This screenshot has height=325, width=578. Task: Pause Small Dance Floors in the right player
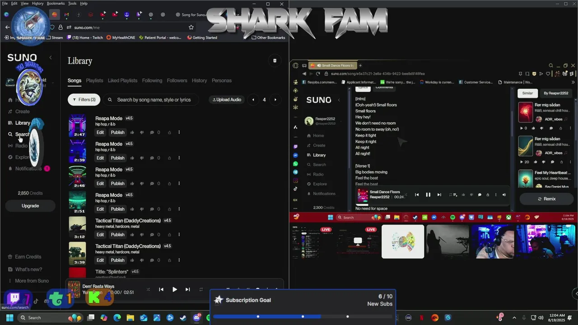[x=428, y=195]
